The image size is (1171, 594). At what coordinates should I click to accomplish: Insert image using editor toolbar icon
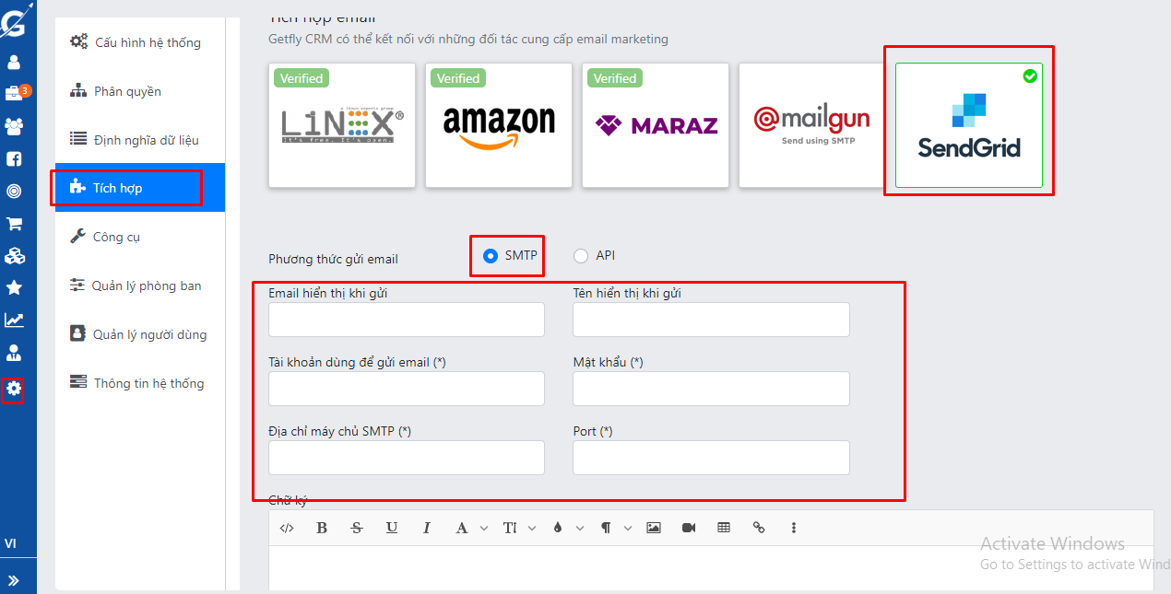(654, 528)
